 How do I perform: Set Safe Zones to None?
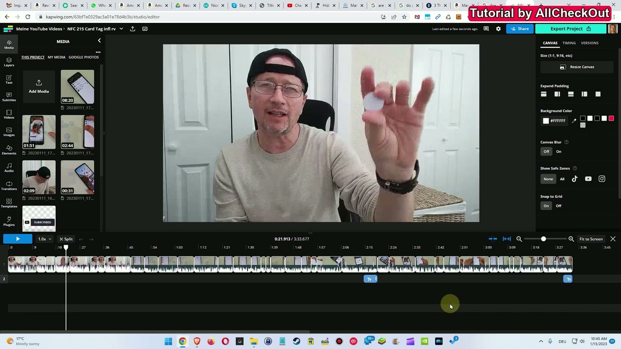tap(548, 179)
